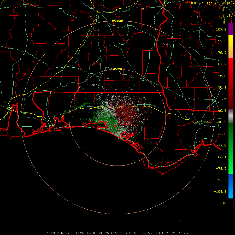Click the -94.2 velocity scale value

pyautogui.click(x=221, y=180)
